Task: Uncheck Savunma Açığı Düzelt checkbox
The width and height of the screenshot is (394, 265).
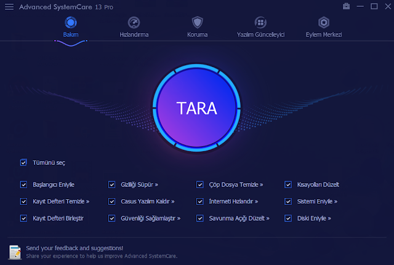Action: pos(199,218)
